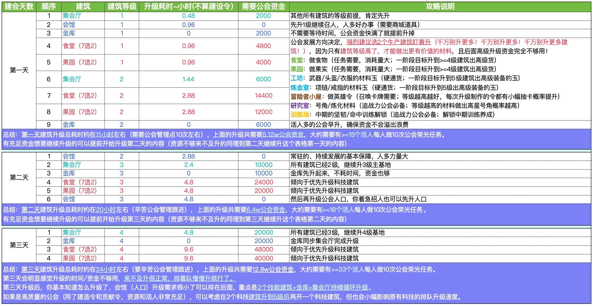Image resolution: width=593 pixels, height=306 pixels.
Task: Select the purple 研究室 label
Action: pyautogui.click(x=300, y=106)
